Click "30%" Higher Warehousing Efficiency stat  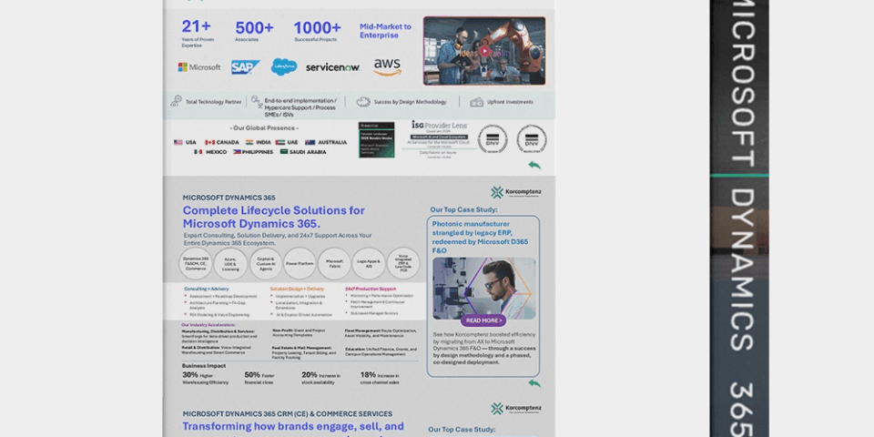tap(190, 374)
